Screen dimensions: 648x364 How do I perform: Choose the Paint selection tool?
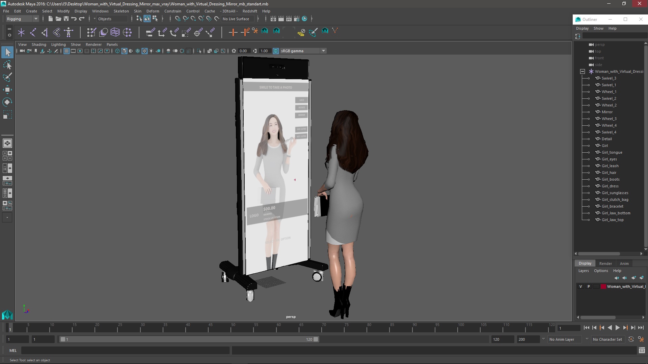(7, 77)
